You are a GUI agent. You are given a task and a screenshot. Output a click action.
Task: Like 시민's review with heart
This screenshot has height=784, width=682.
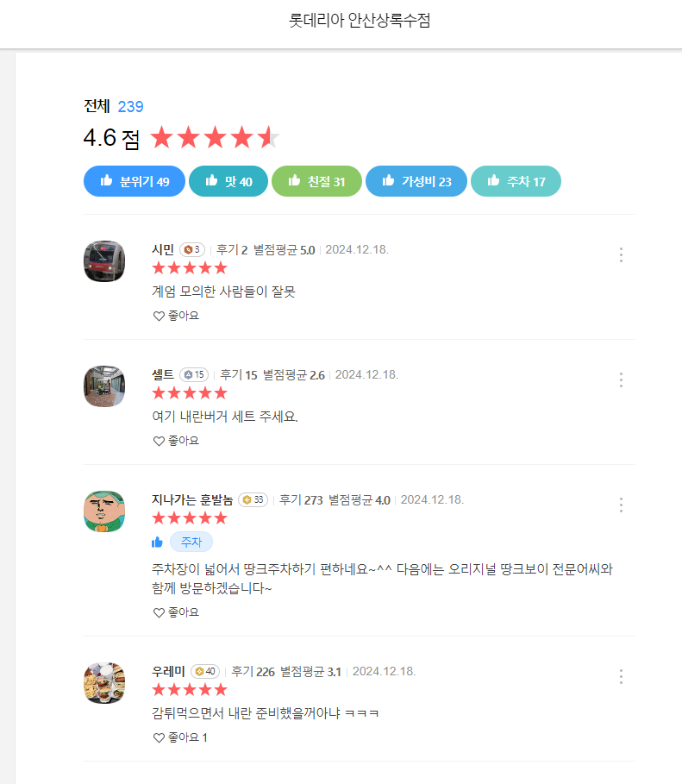click(176, 316)
